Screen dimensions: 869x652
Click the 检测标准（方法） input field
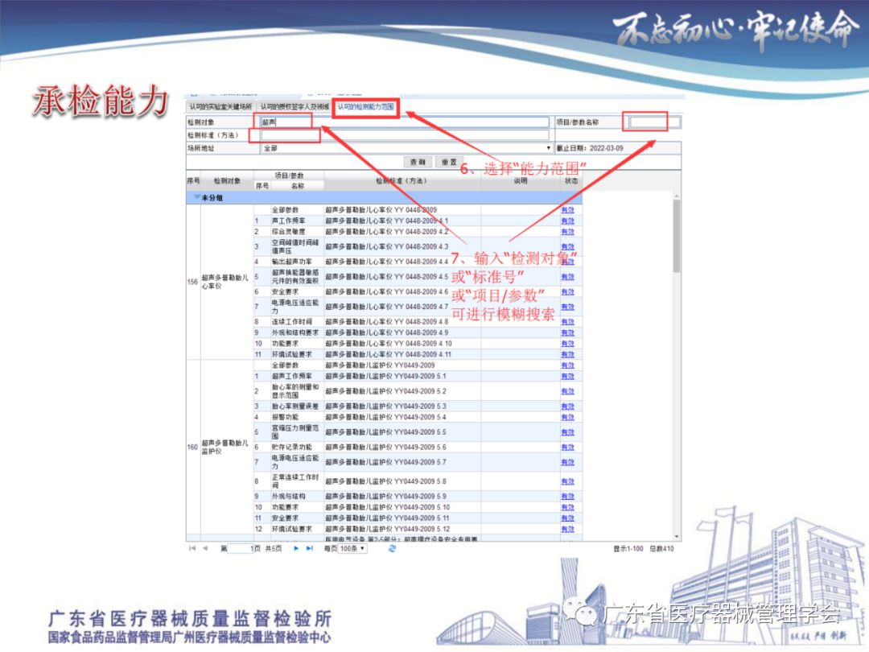tap(404, 135)
